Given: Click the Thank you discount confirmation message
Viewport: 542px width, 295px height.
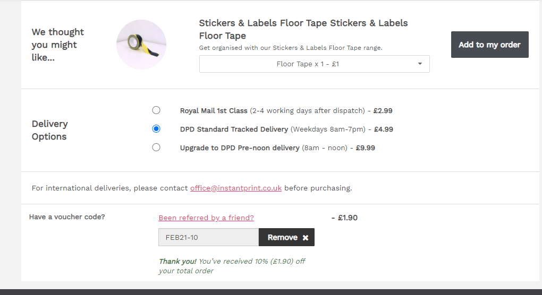Looking at the screenshot, I should click(x=232, y=266).
